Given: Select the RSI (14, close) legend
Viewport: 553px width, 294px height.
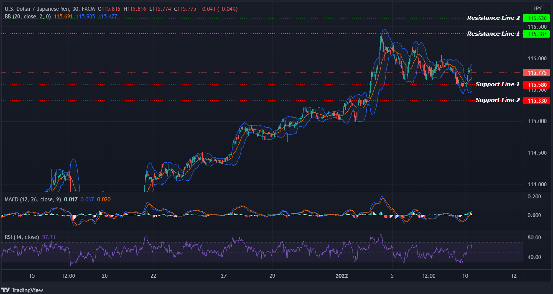Looking at the screenshot, I should (21, 237).
